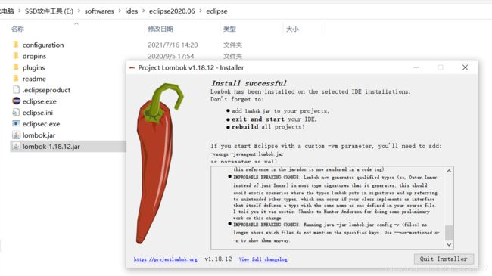Expand chevron after ides breadcrumb
The height and width of the screenshot is (276, 492).
click(143, 11)
